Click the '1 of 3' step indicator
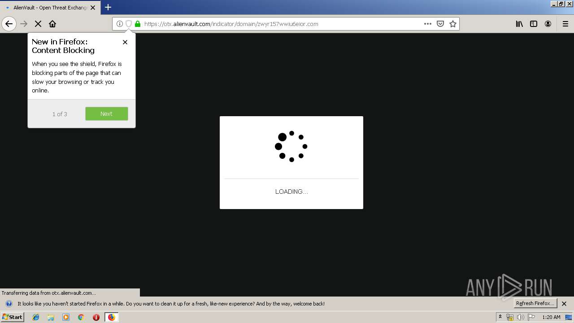574x323 pixels. pyautogui.click(x=60, y=114)
